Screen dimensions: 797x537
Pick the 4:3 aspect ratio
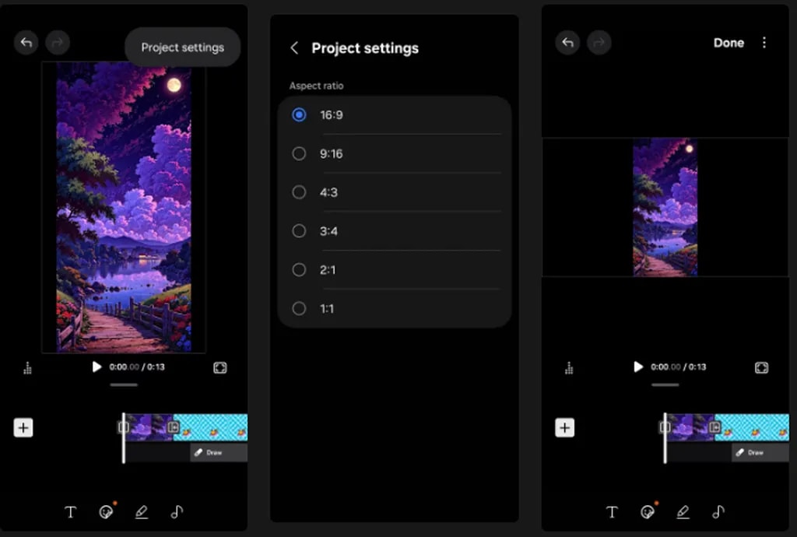[299, 192]
